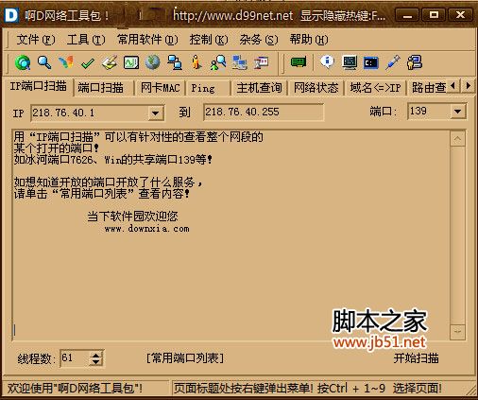The width and height of the screenshot is (478, 400).
Task: Open the 控制(K) menu
Action: tap(209, 40)
